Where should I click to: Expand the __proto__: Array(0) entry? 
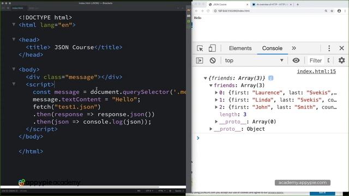[216, 122]
